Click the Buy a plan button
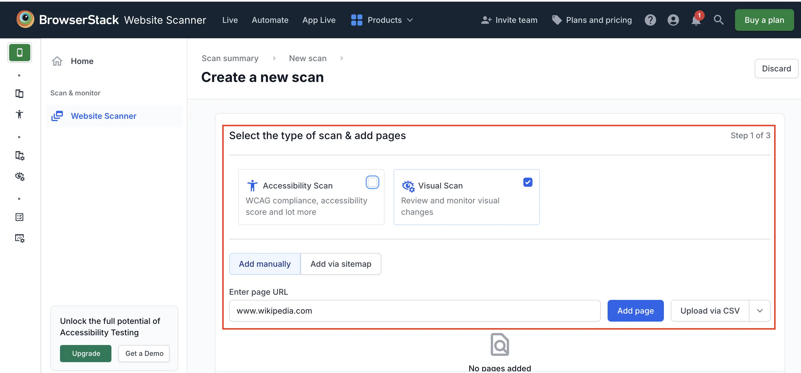Screen dimensions: 801x373 click(764, 20)
